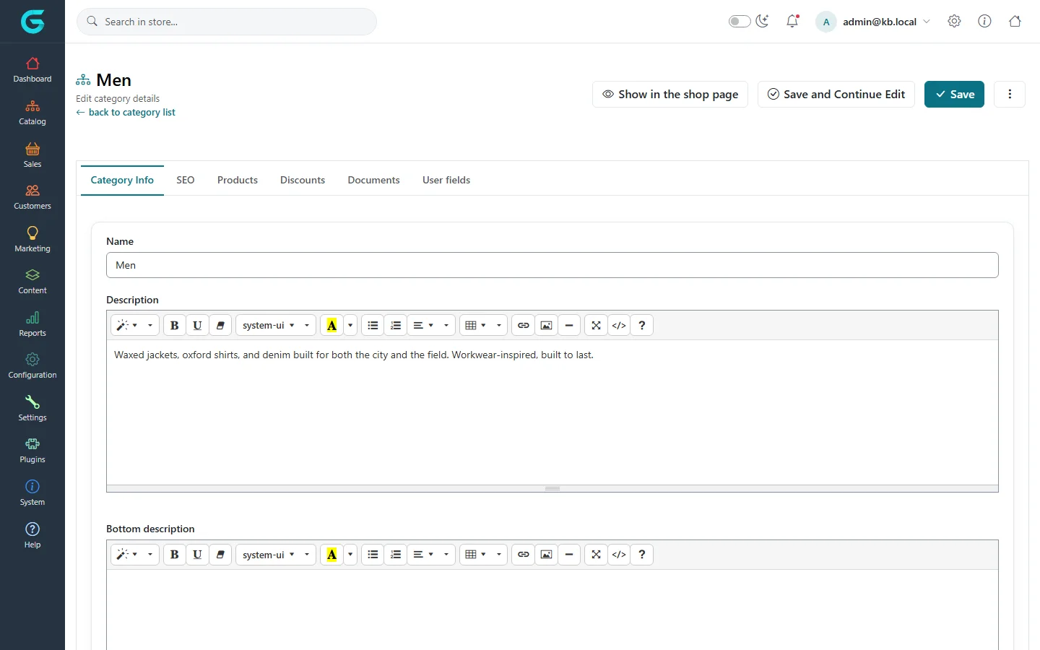Open Configuration in the sidebar
1040x650 pixels.
pyautogui.click(x=32, y=366)
